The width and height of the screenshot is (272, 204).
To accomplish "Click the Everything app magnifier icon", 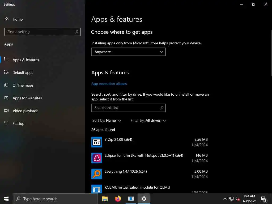I will (x=97, y=174).
